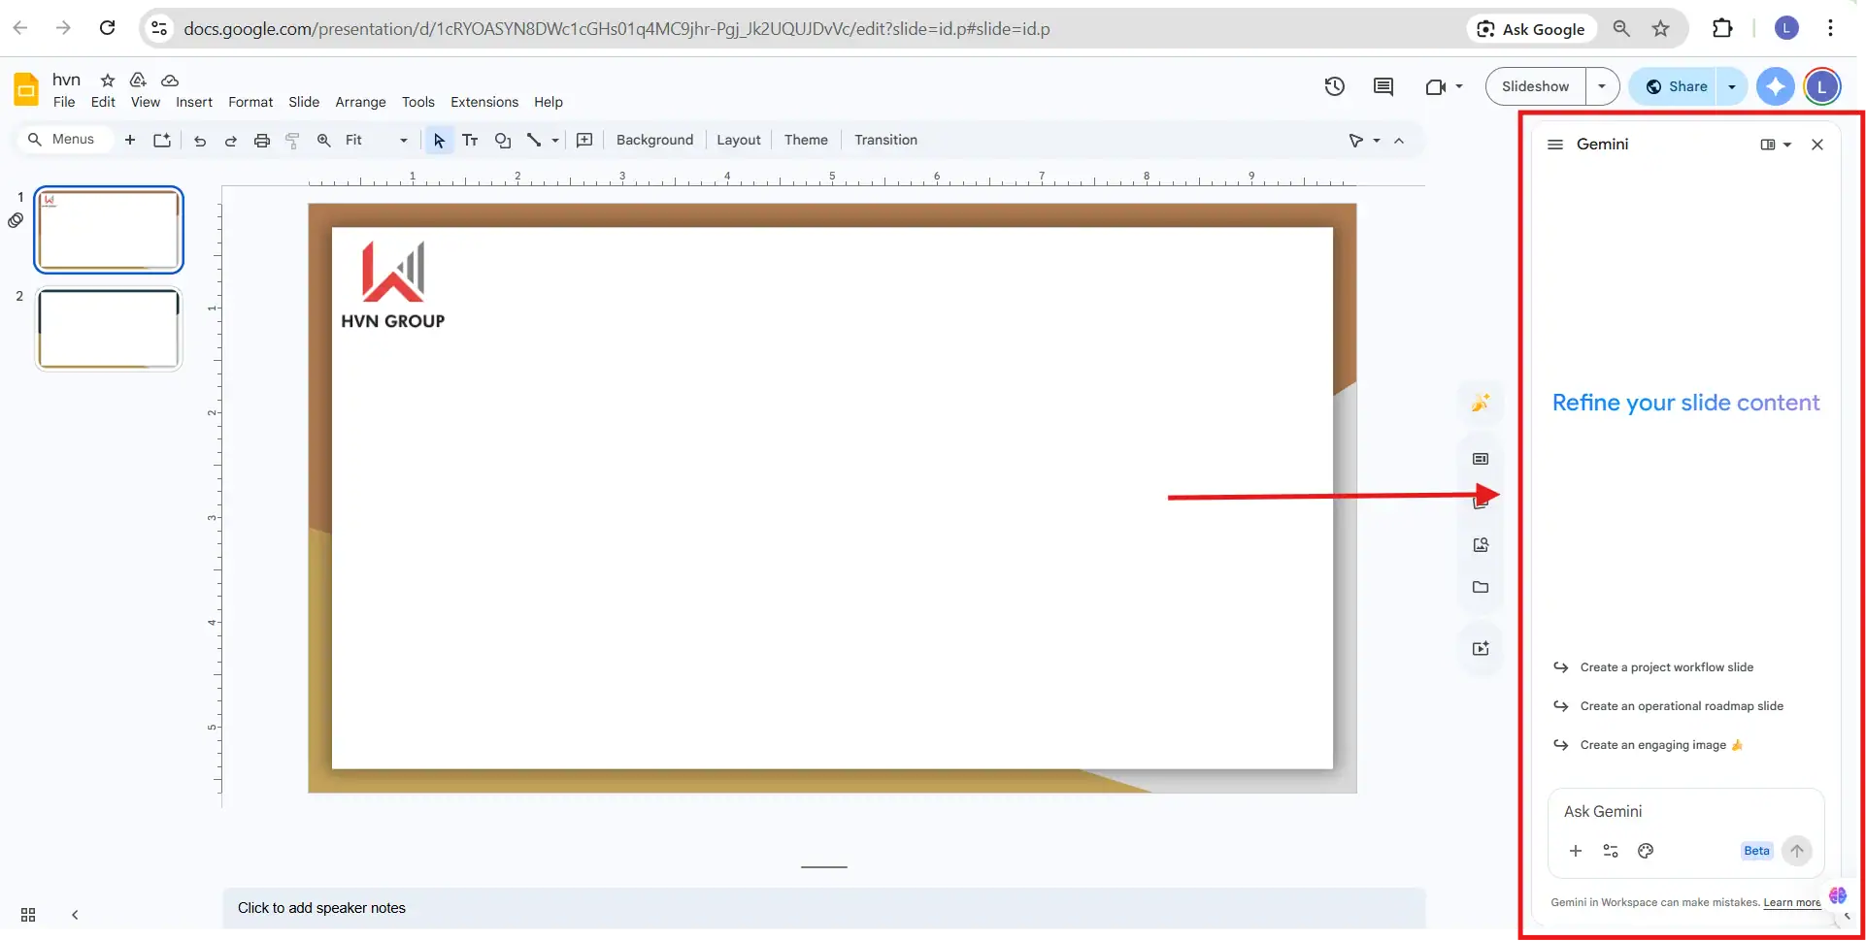Screen dimensions: 1866x941
Task: Click Create a project workflow slide suggestion
Action: 1666,667
